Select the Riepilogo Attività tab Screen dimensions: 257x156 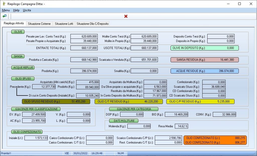coord(14,23)
